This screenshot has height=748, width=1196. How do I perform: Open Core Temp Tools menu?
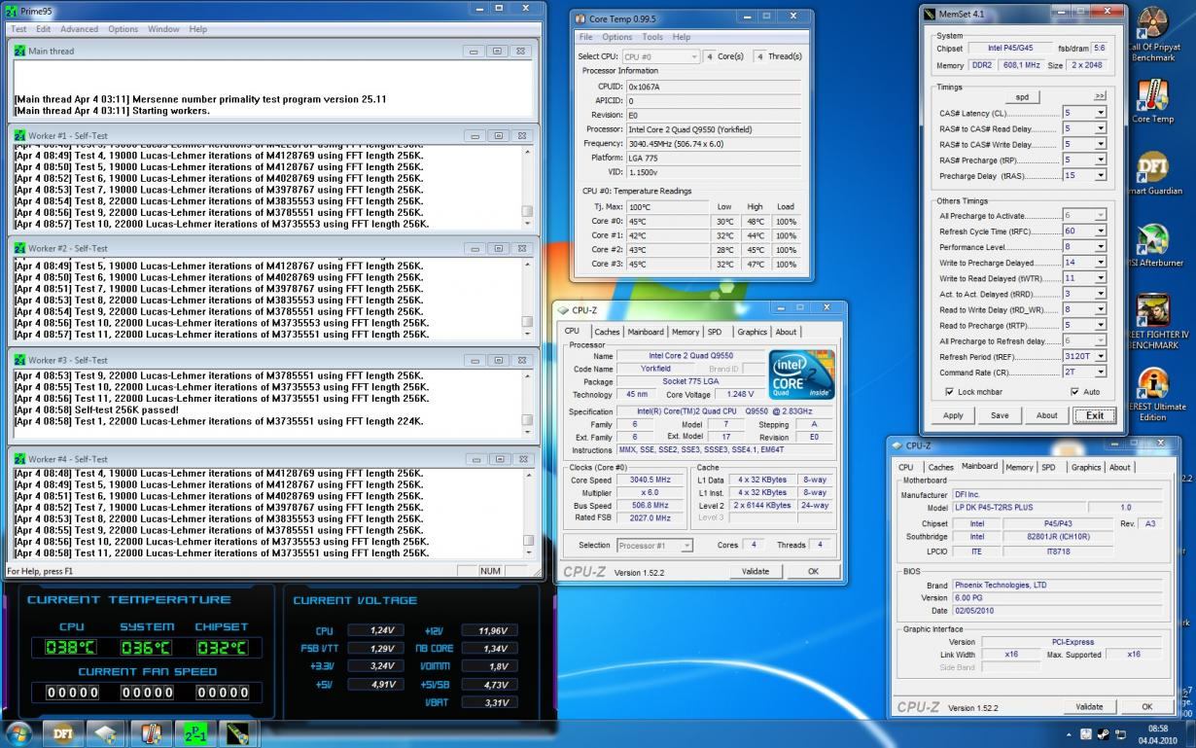coord(652,37)
